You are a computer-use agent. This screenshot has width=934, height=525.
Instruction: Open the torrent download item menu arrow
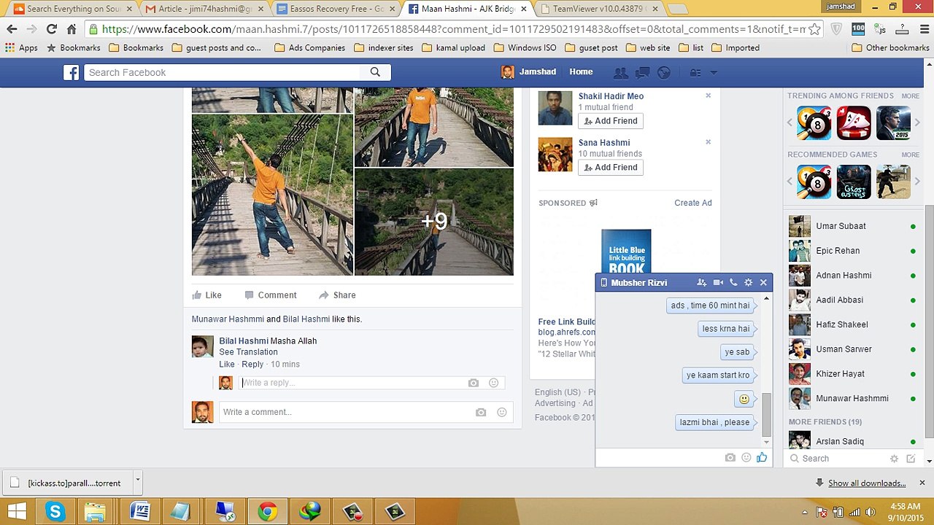[137, 481]
